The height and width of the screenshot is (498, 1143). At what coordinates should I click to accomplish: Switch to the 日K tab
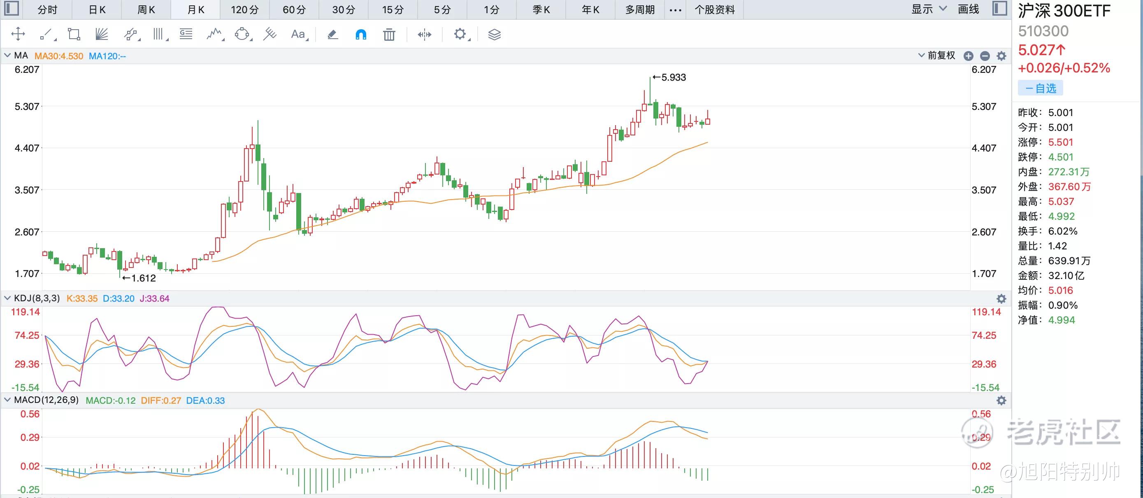pos(97,9)
